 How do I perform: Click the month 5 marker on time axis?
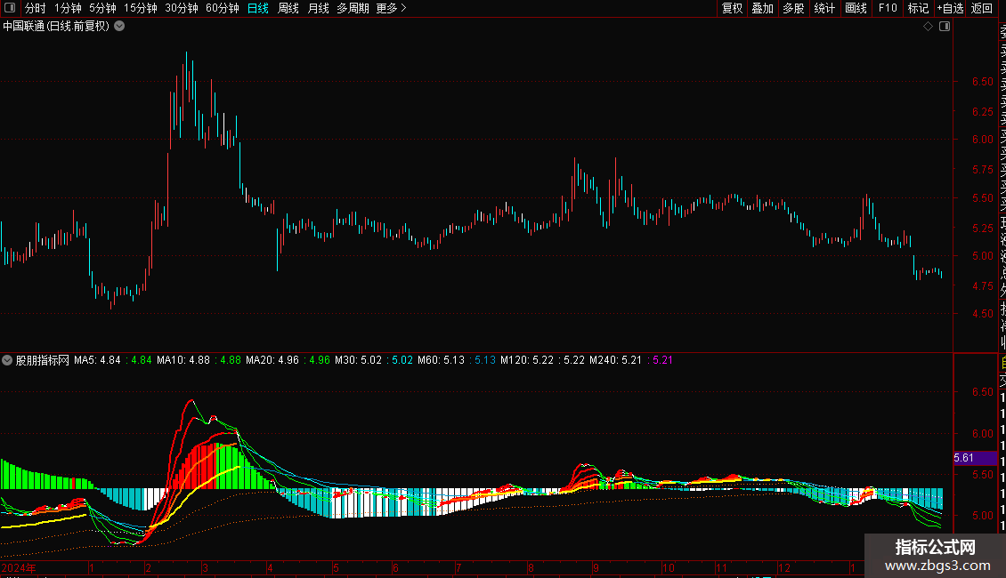click(336, 567)
